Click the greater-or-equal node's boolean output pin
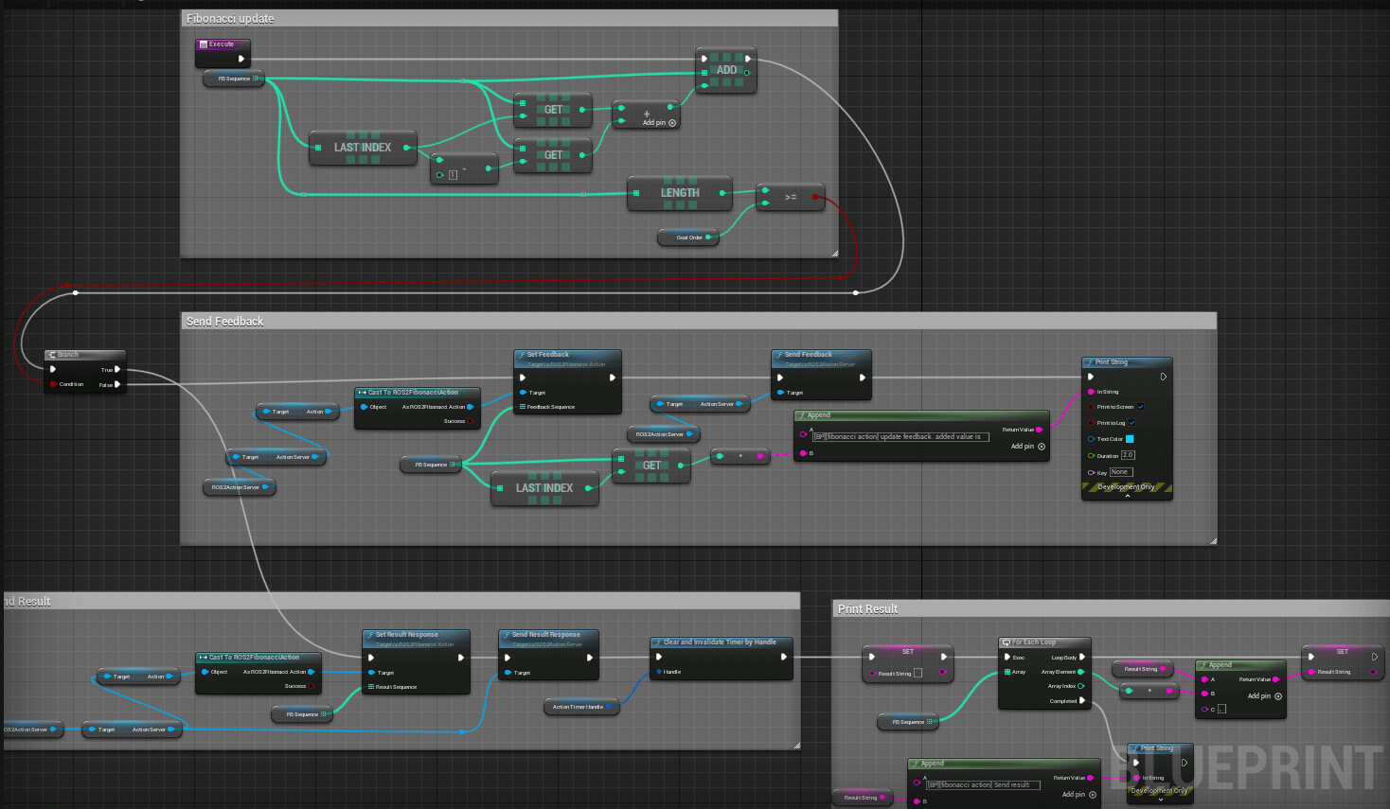This screenshot has height=809, width=1390. (x=815, y=197)
